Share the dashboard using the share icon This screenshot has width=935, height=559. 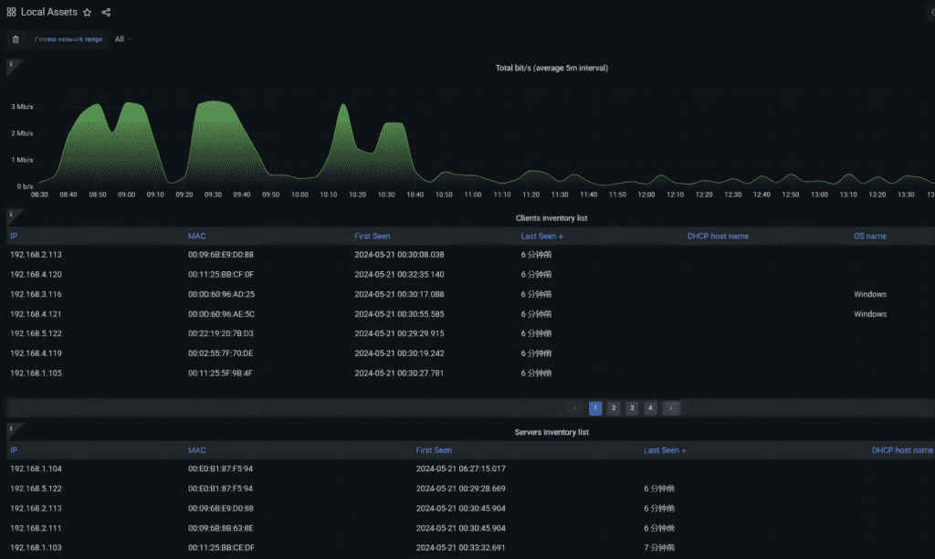click(x=106, y=13)
